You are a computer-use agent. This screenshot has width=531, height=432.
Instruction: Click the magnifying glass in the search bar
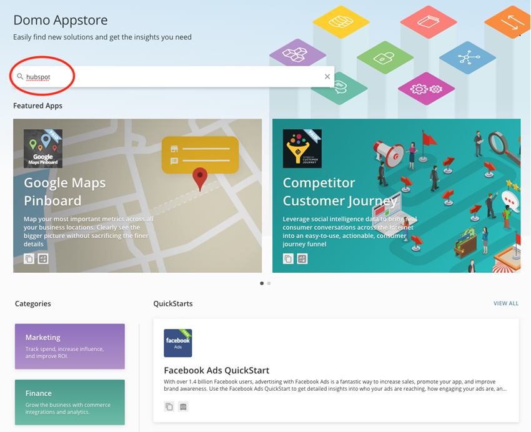(x=19, y=76)
